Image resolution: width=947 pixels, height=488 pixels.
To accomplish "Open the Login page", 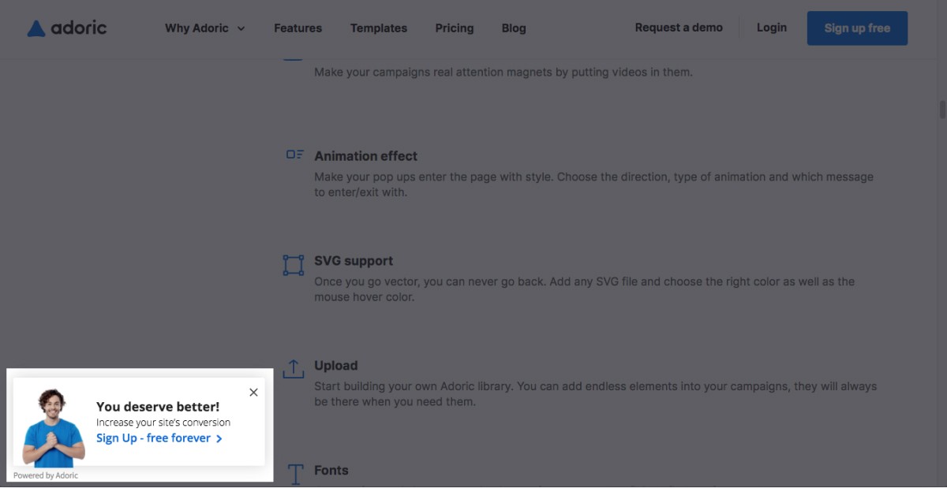I will pos(772,28).
